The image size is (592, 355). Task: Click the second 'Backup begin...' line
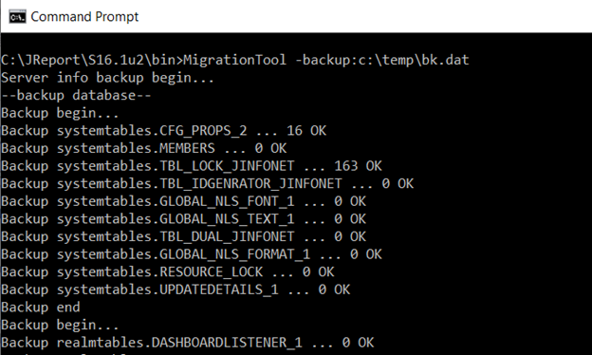click(x=60, y=325)
